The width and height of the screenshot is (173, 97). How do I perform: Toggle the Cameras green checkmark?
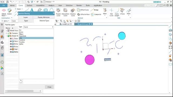coord(8,33)
